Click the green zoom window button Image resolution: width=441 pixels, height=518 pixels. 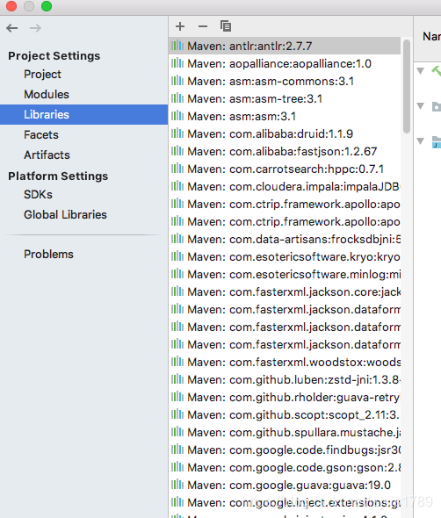47,6
